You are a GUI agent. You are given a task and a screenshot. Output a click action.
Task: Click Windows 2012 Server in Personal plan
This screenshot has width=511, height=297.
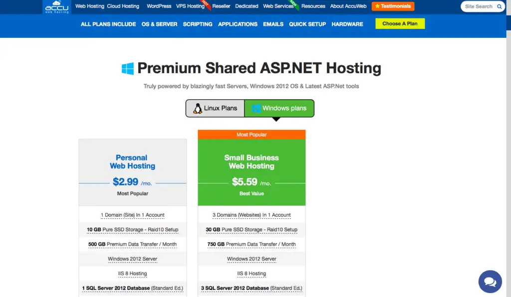(x=132, y=259)
